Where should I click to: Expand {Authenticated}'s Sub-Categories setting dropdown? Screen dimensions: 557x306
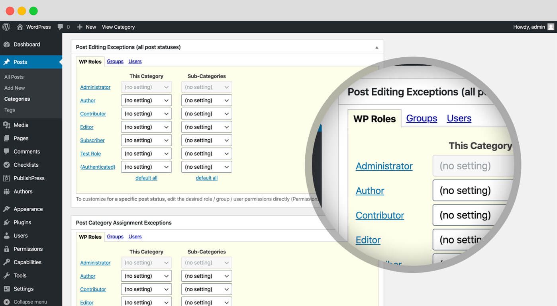coord(206,167)
